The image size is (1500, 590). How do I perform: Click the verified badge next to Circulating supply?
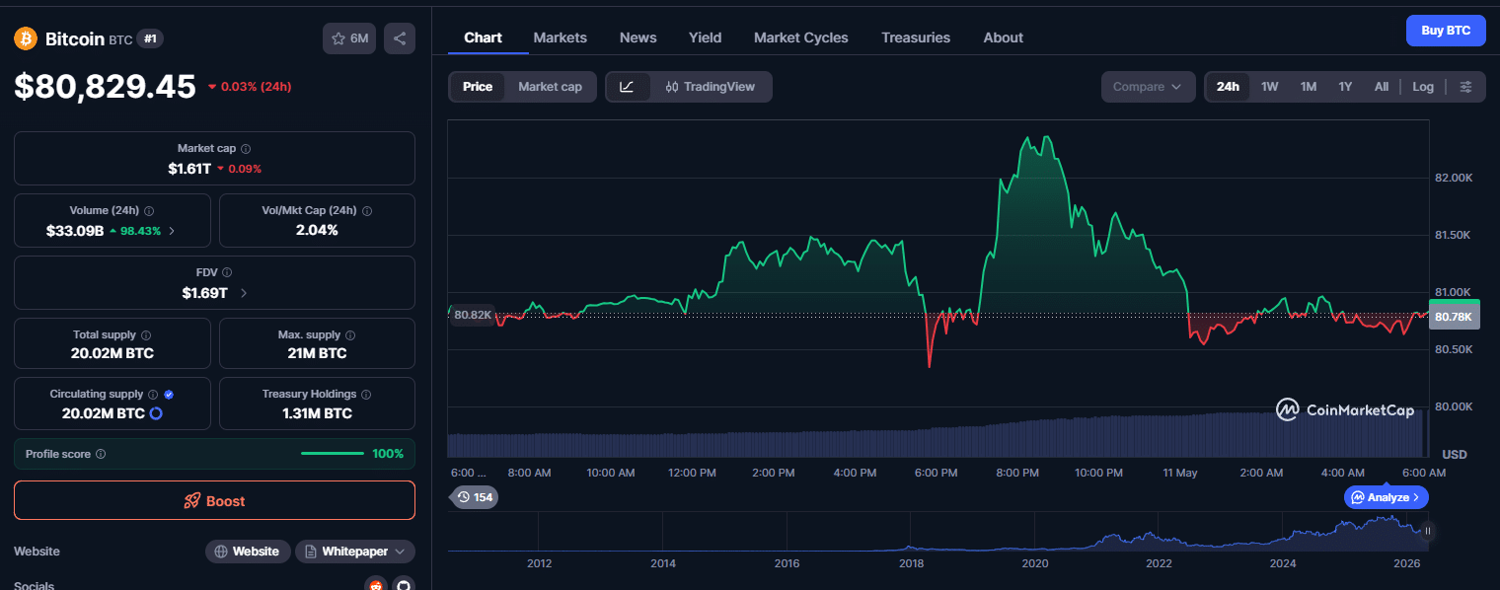click(x=169, y=394)
